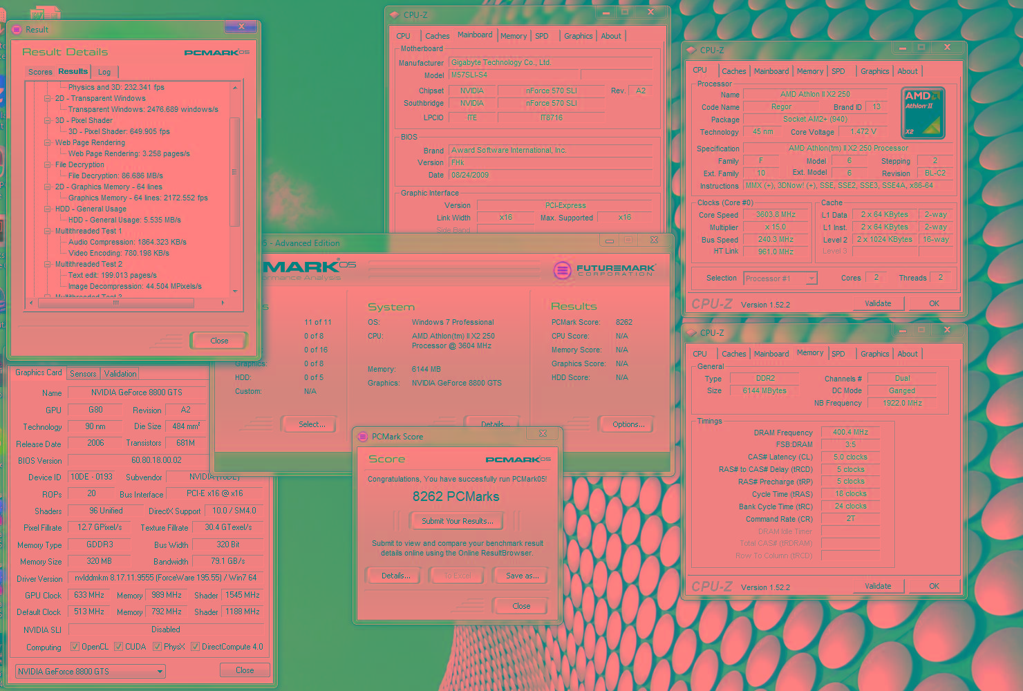Click the Result window title icon
Screen dimensions: 1023x691
tap(17, 30)
